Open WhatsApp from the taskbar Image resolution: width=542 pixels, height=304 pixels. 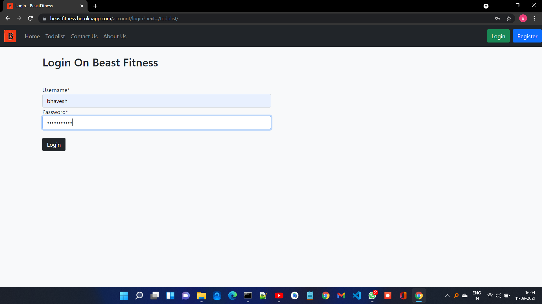(x=372, y=296)
